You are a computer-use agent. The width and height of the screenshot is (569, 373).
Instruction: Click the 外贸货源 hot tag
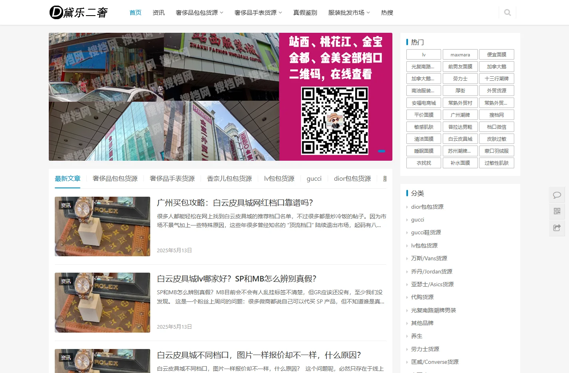pyautogui.click(x=497, y=91)
